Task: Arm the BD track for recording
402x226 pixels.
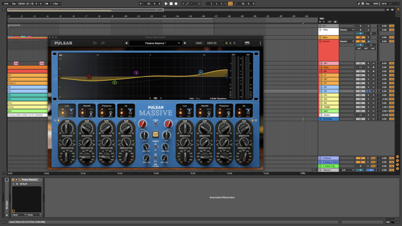Action: pos(374,71)
